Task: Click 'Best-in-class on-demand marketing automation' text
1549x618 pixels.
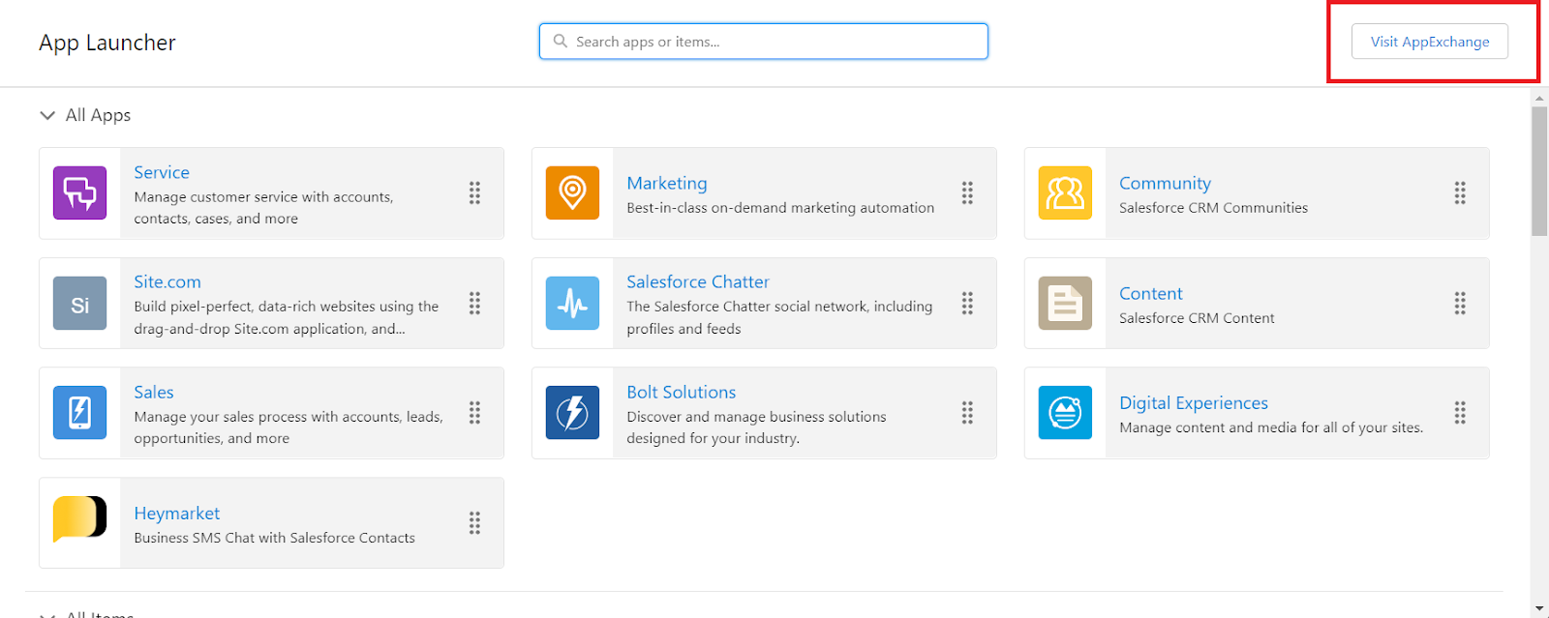Action: click(x=780, y=208)
